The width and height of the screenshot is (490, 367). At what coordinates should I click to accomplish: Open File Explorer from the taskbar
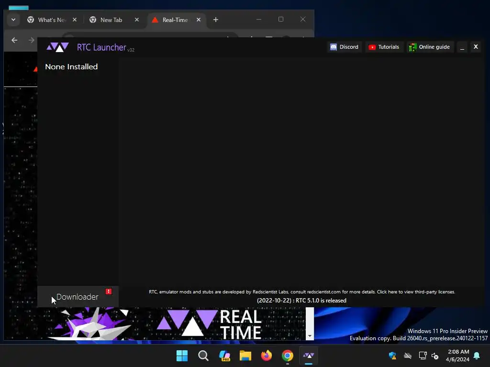[x=245, y=356]
